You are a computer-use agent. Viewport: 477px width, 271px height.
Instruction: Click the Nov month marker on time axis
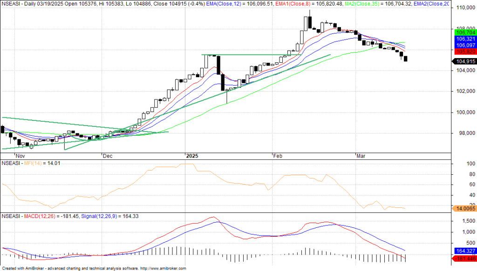[20, 156]
